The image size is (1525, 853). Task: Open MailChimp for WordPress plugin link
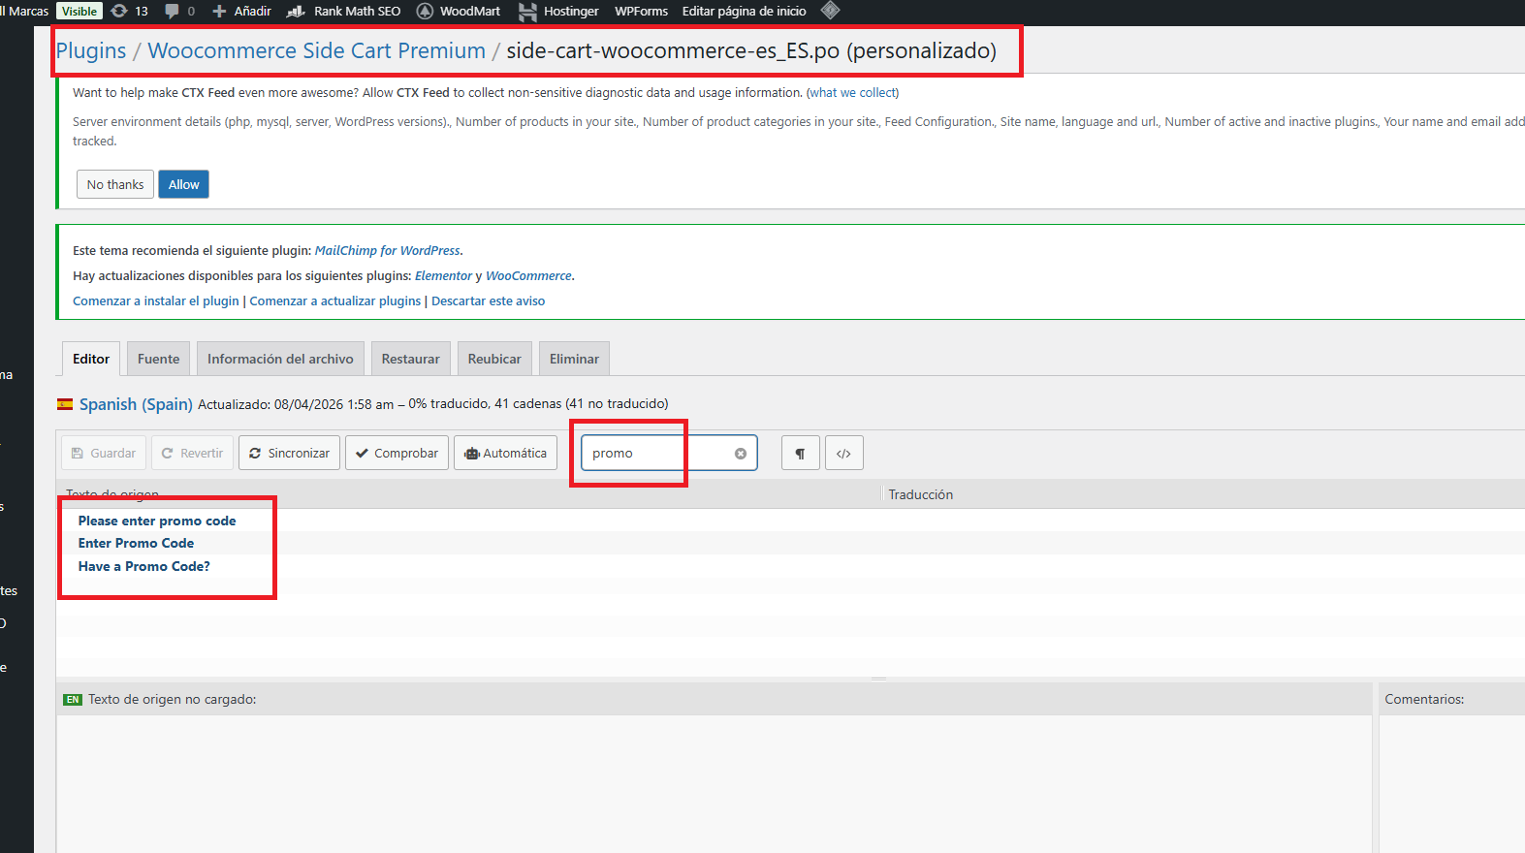[387, 250]
